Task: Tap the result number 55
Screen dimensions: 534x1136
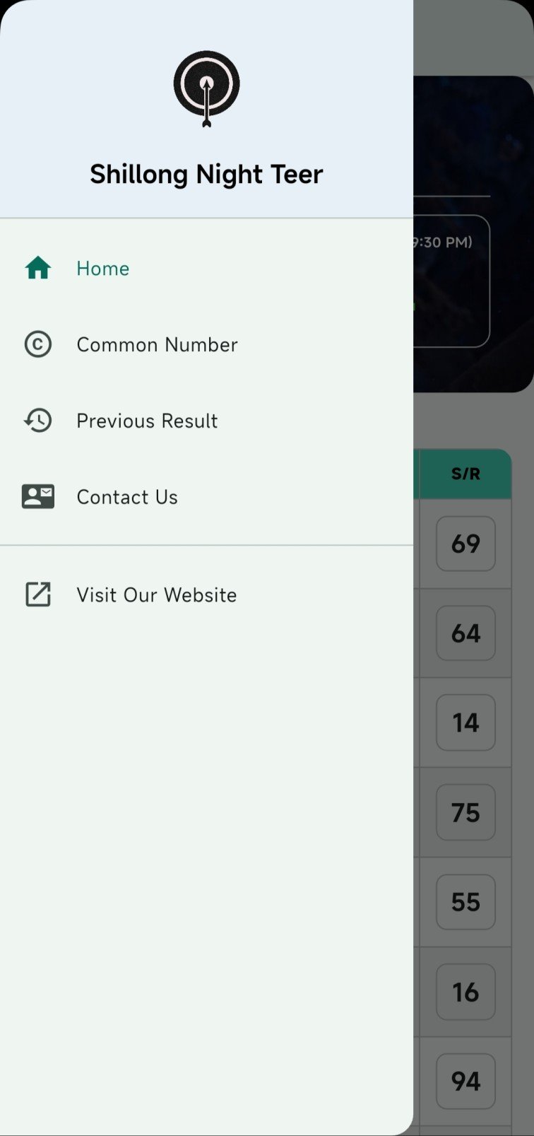Action: click(x=465, y=902)
